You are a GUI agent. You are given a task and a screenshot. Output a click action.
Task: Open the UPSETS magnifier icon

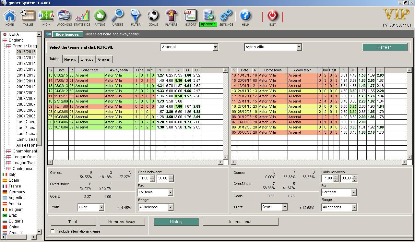click(x=118, y=17)
